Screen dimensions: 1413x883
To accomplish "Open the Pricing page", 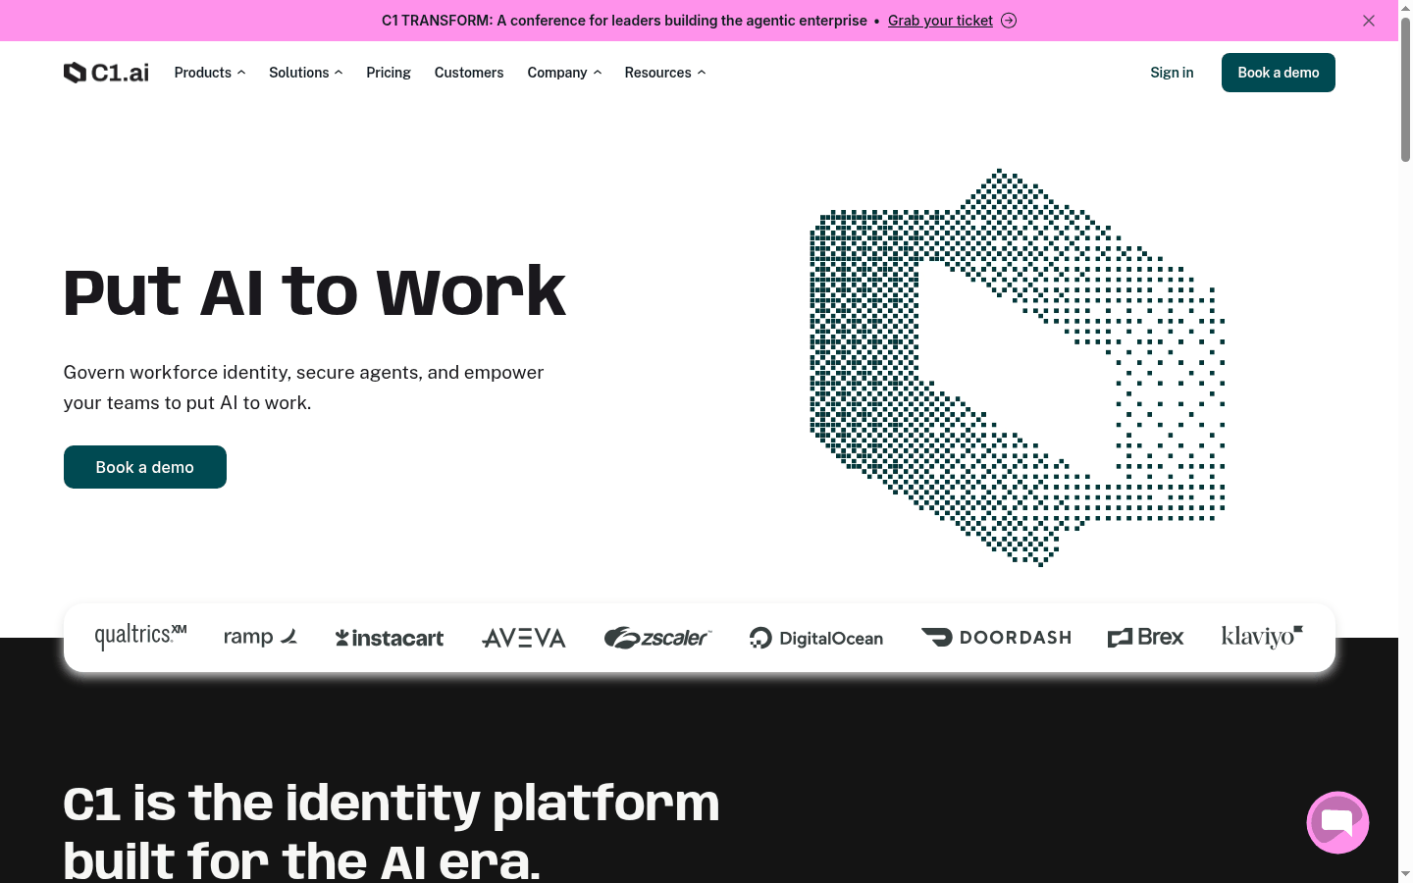I will (389, 73).
